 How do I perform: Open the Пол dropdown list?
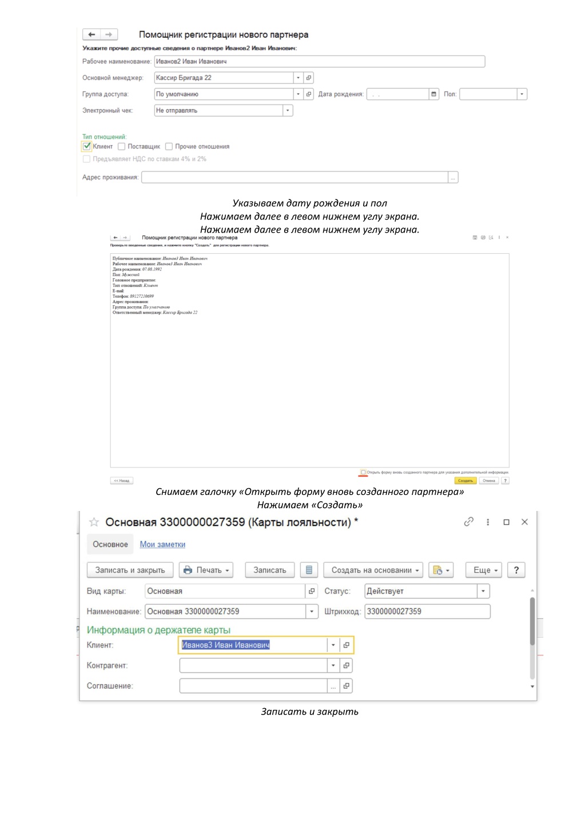click(x=522, y=94)
